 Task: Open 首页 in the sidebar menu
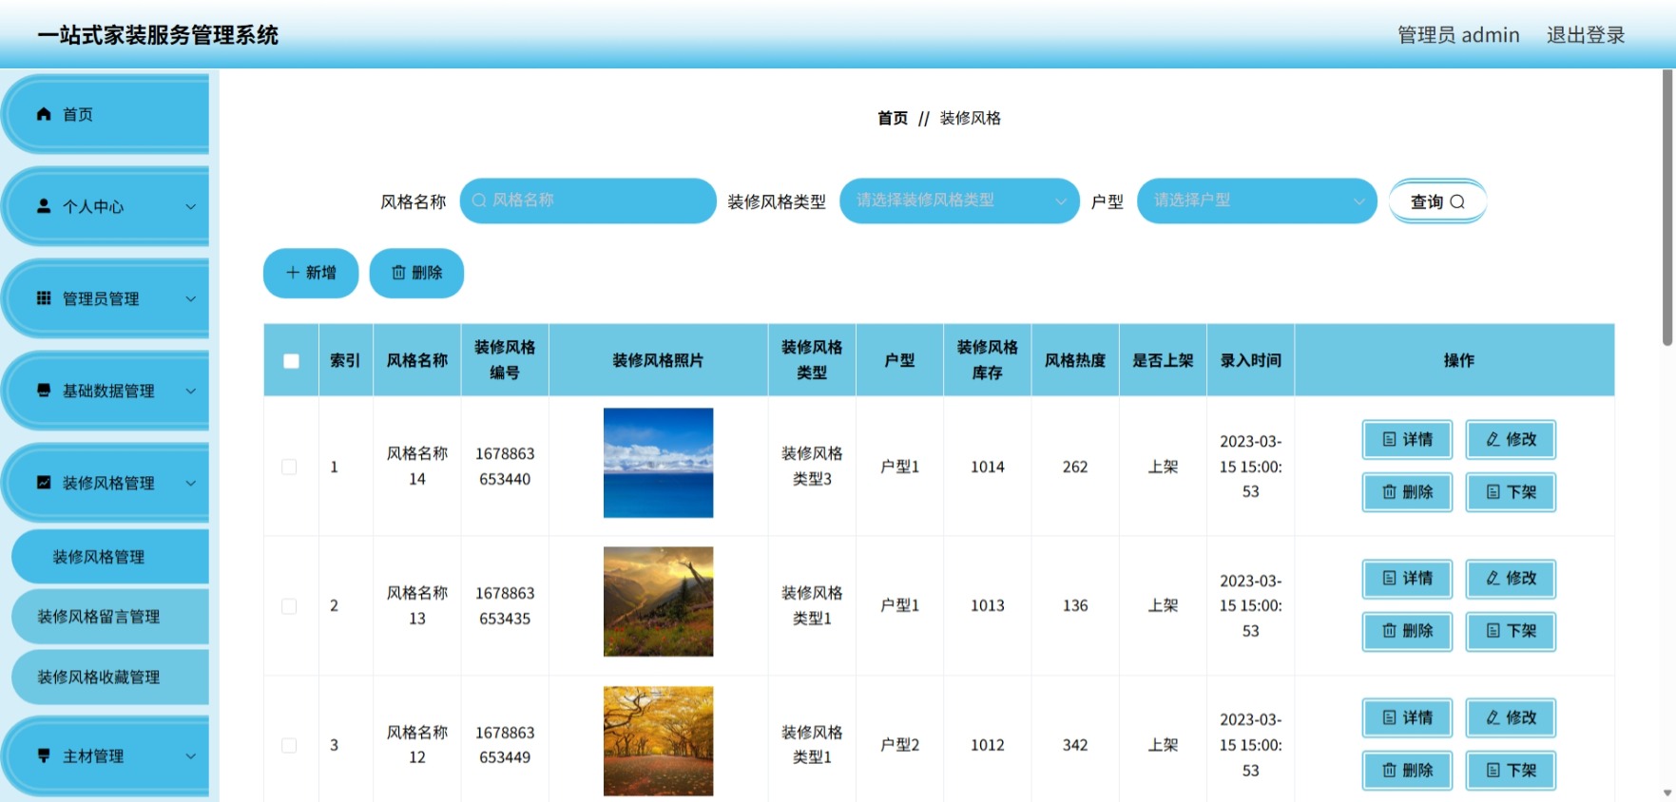point(106,114)
